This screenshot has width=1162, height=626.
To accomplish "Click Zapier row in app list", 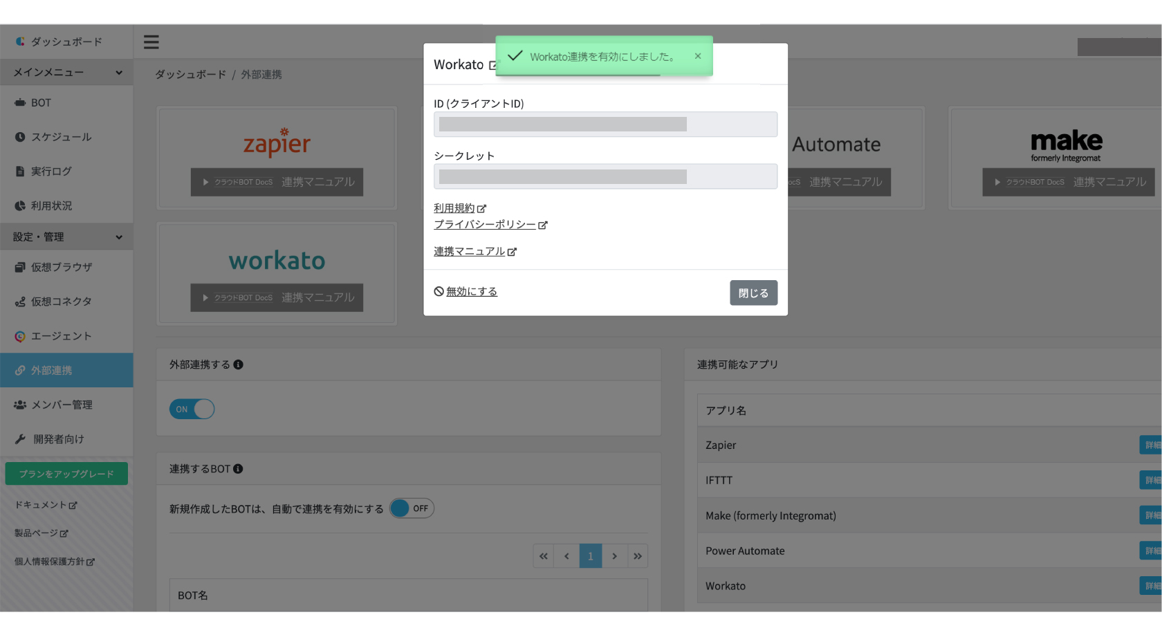I will pyautogui.click(x=929, y=445).
